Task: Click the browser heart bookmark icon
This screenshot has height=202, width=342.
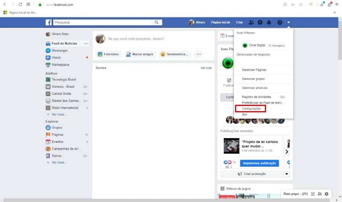Action: [301, 5]
